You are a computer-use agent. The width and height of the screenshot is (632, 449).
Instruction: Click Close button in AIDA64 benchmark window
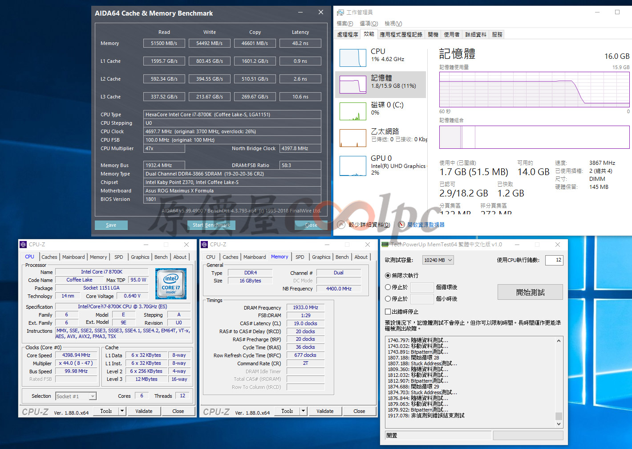(x=311, y=225)
